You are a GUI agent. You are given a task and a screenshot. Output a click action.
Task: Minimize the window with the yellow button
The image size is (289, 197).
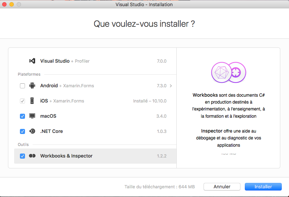pyautogui.click(x=12, y=4)
